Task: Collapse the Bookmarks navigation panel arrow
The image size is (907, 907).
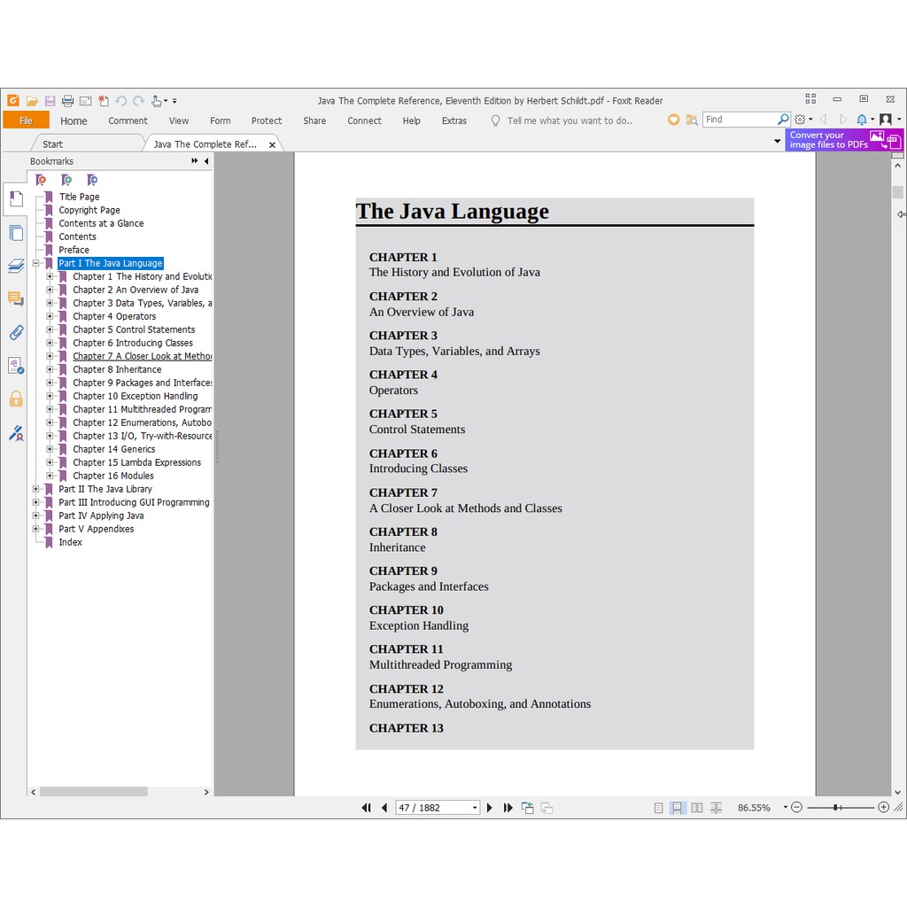Action: click(206, 161)
